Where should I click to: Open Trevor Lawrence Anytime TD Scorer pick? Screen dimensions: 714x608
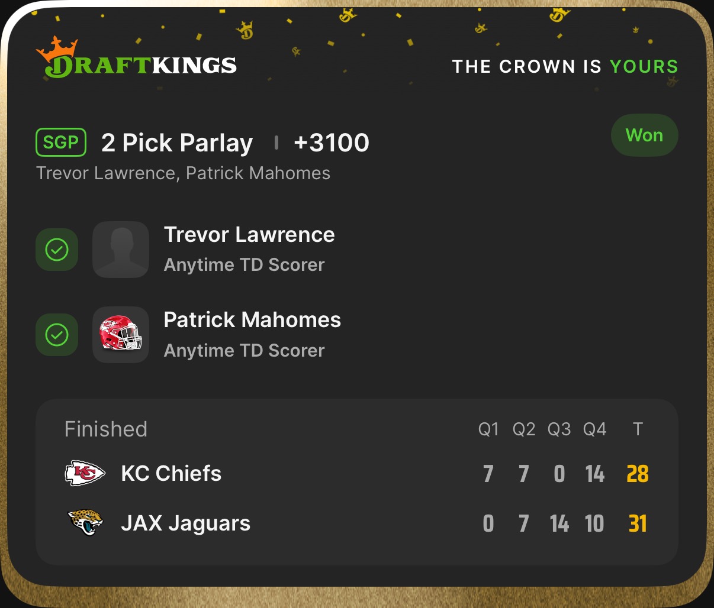249,248
